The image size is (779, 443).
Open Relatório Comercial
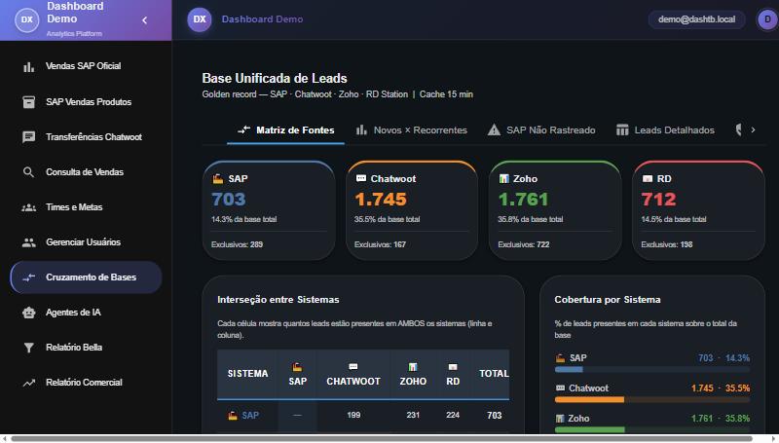[86, 383]
